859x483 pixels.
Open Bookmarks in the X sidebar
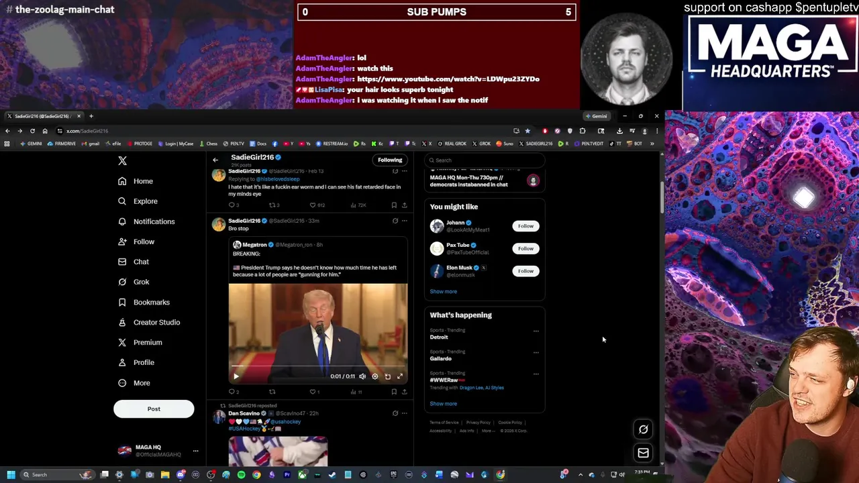(144, 302)
